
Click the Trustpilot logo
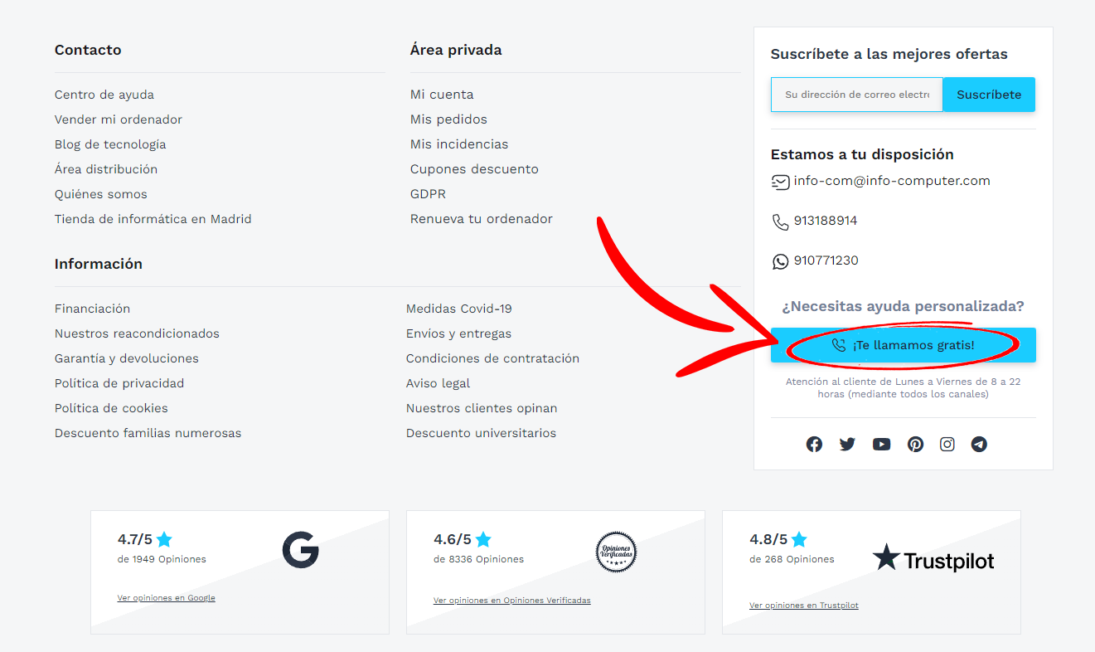coord(933,559)
